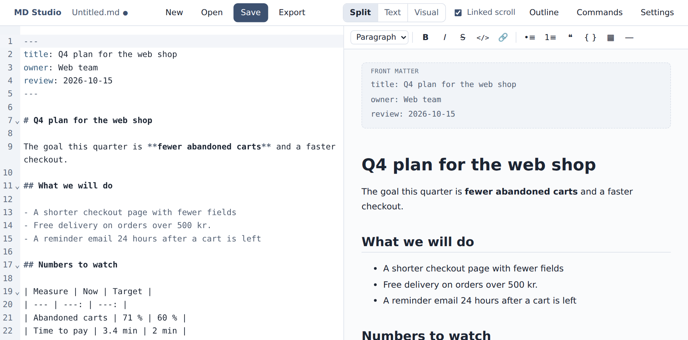Insert a numbered list

click(x=550, y=37)
